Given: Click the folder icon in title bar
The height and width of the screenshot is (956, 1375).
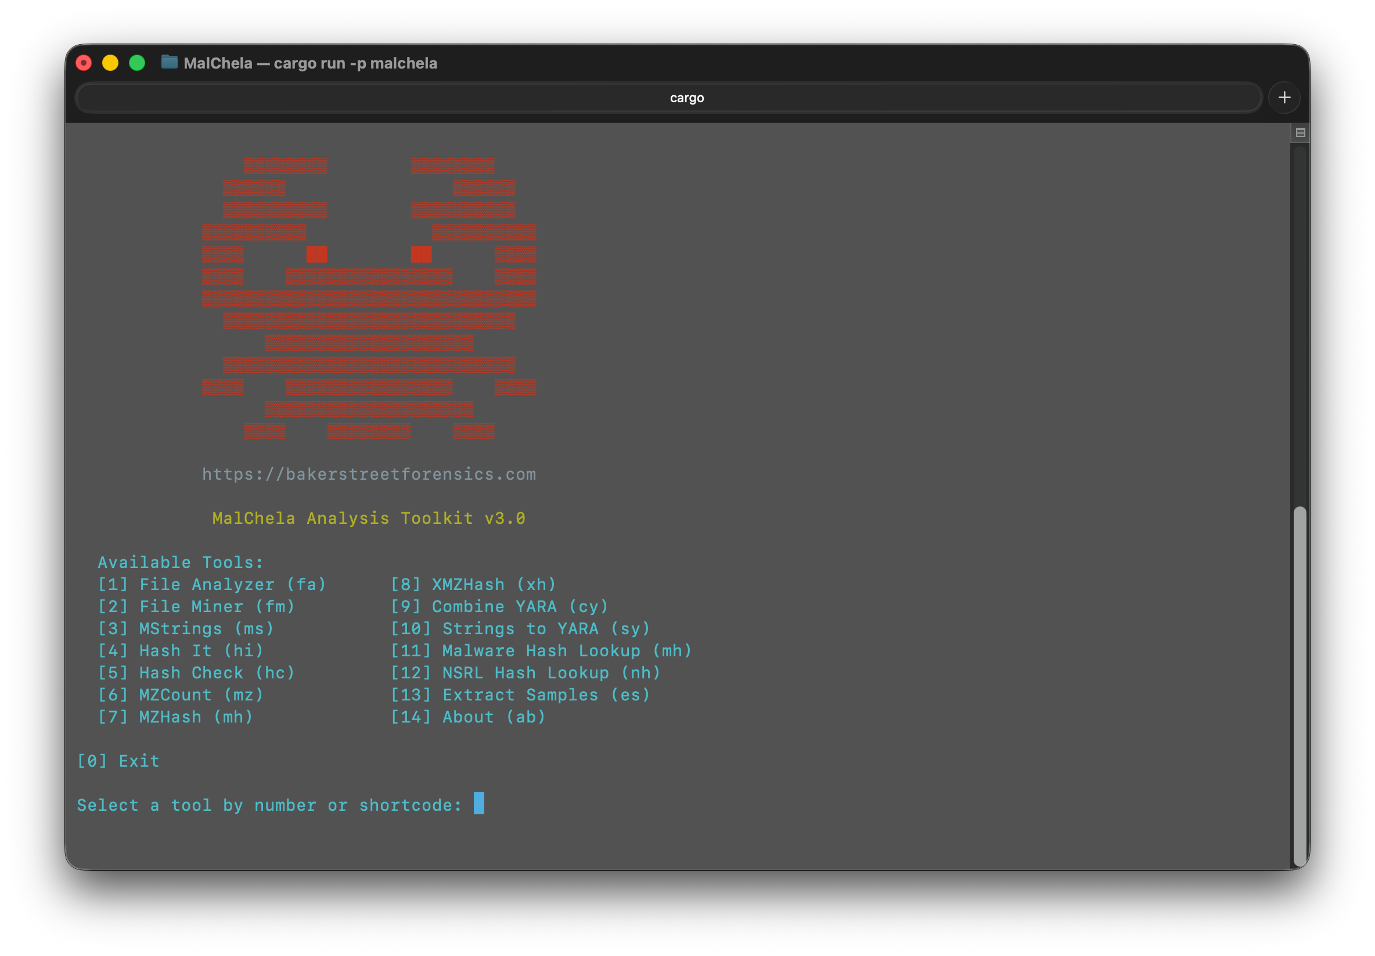Looking at the screenshot, I should coord(170,62).
